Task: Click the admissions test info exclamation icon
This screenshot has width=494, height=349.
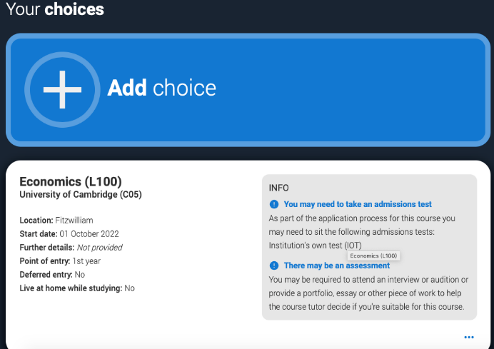Action: coord(274,204)
